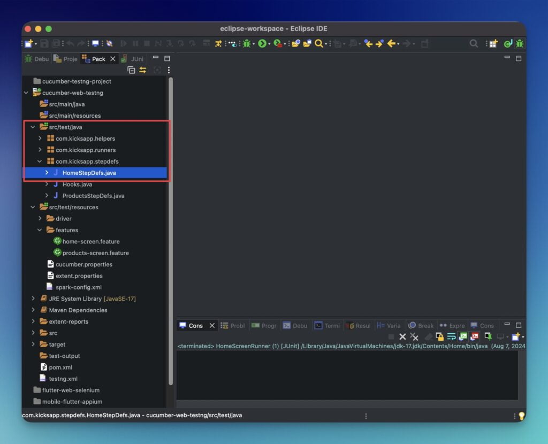Open Package Explorer view menu (three dots)

pos(169,70)
